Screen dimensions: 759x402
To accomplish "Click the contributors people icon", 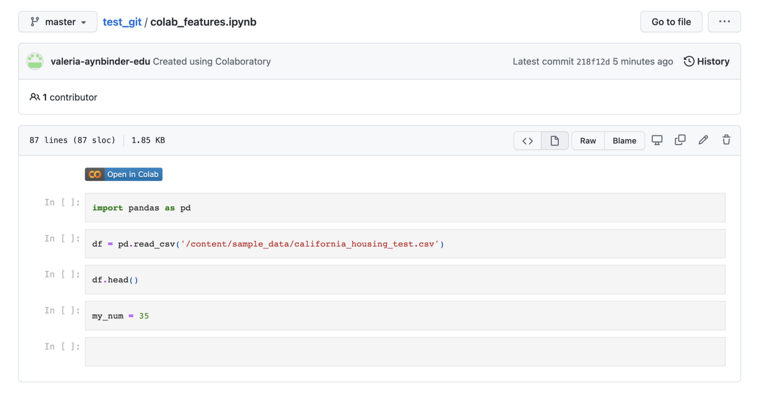I will (x=35, y=97).
